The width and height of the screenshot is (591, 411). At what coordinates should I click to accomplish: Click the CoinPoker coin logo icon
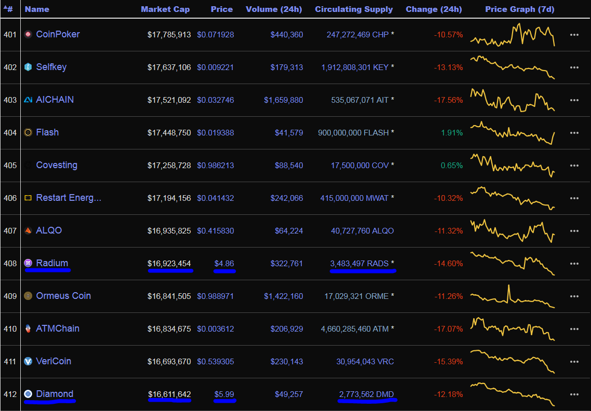coord(28,35)
